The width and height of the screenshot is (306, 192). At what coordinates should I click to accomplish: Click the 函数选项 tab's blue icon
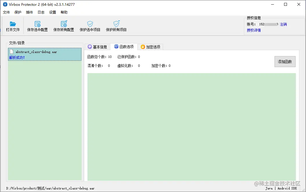pos(116,46)
